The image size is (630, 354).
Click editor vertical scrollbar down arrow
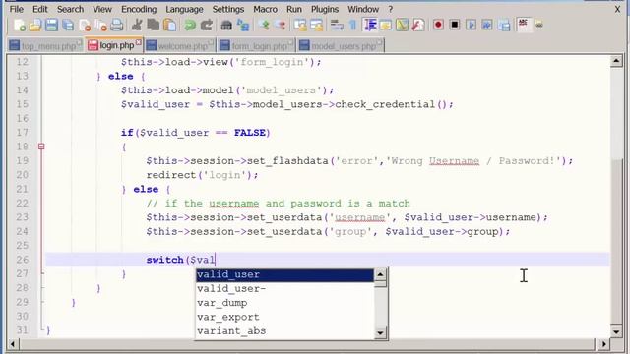pos(616,331)
